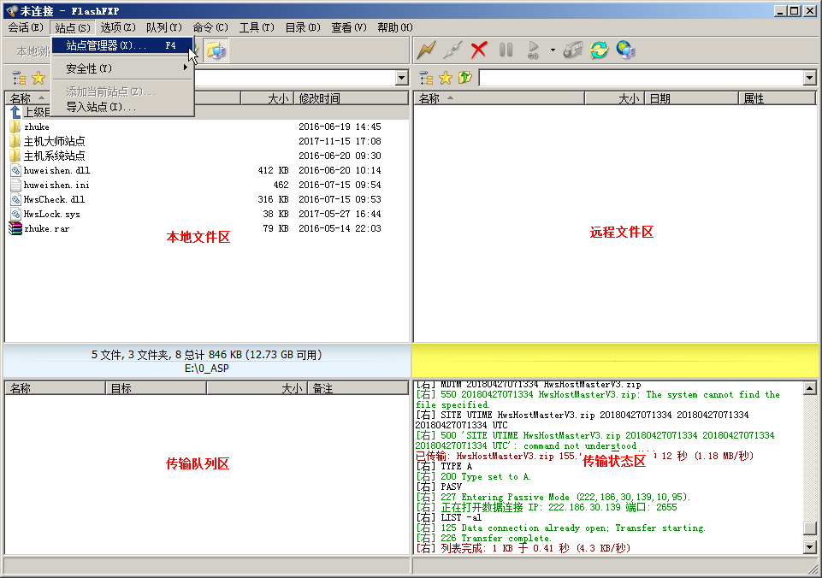Click the plug Disconnect icon
The height and width of the screenshot is (578, 822).
[x=452, y=50]
